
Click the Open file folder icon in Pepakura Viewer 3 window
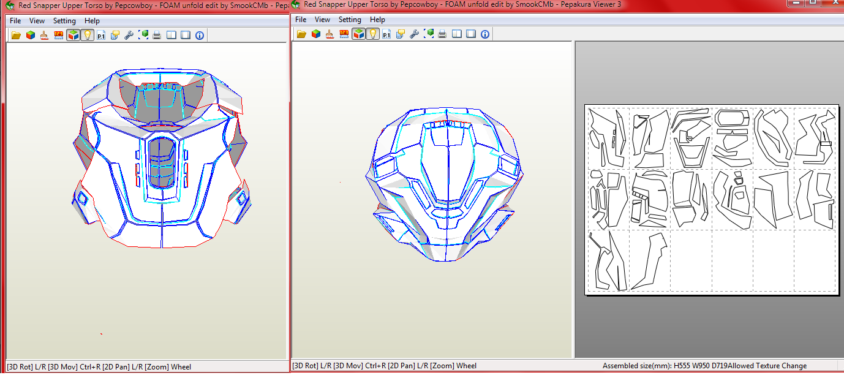pyautogui.click(x=301, y=34)
